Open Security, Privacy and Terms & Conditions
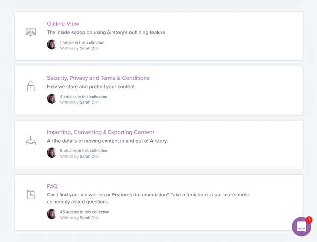317x242 pixels. click(x=98, y=78)
